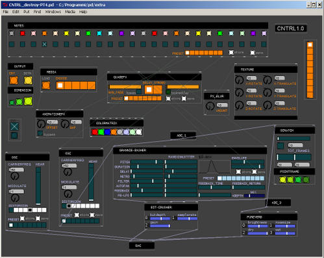324x258 pixels.
Task: Adjust the samplerate slider in BIT-CRUSHER
Action: click(187, 218)
